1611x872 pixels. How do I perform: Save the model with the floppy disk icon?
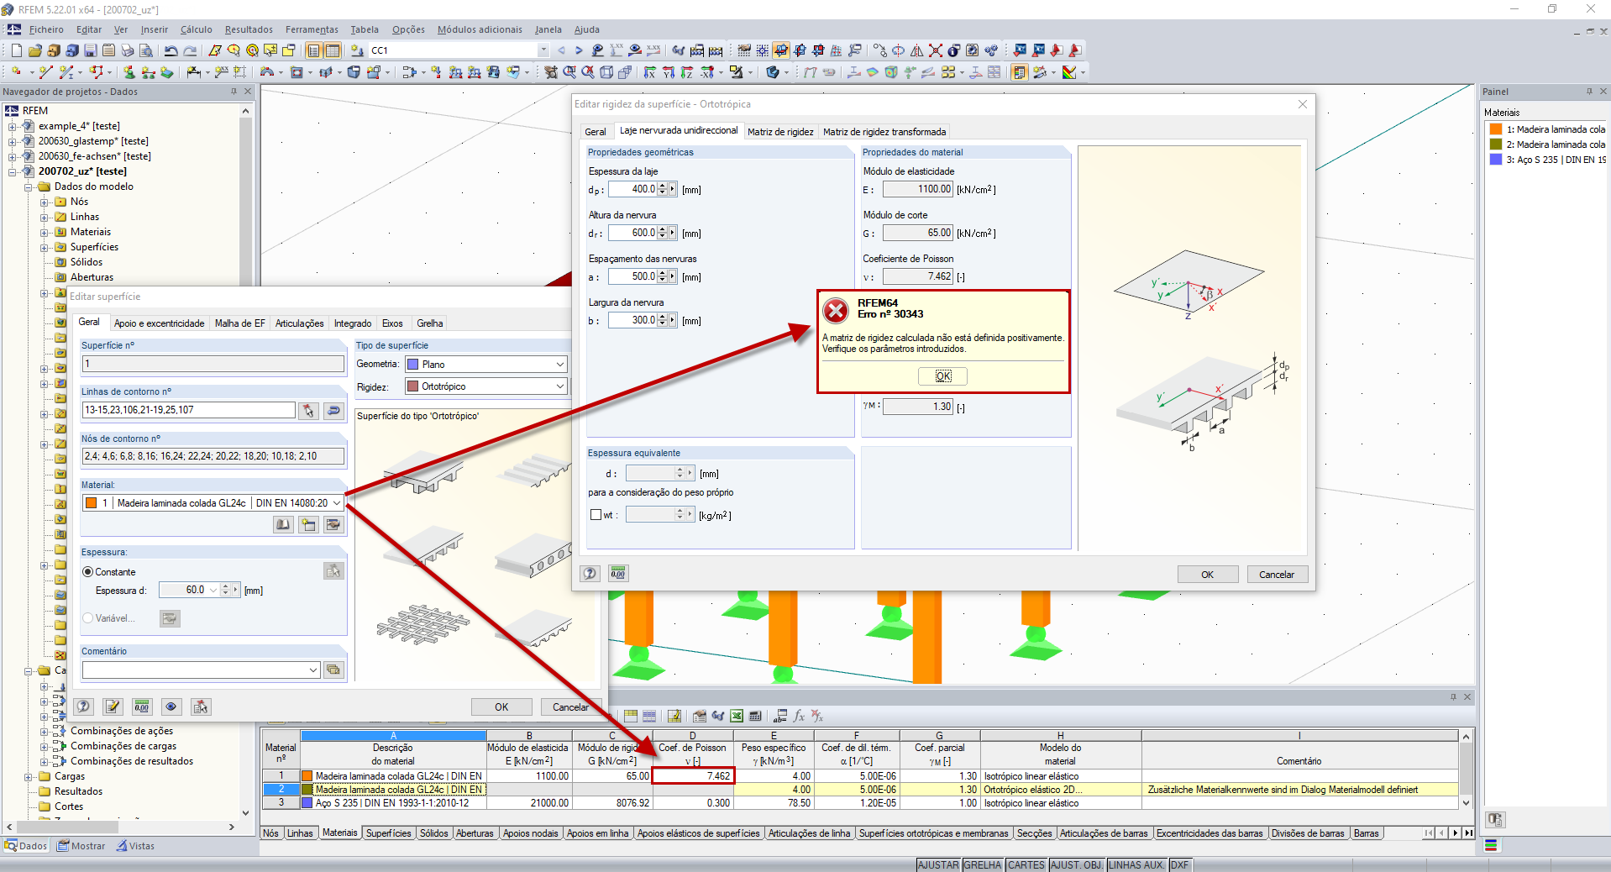(x=91, y=50)
